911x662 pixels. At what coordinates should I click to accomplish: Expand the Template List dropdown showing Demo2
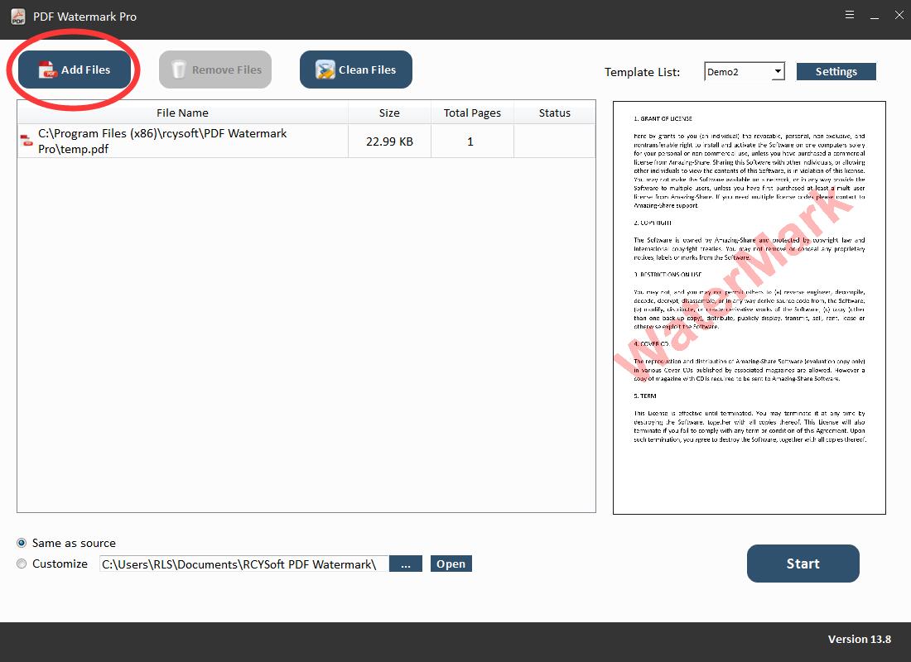777,72
